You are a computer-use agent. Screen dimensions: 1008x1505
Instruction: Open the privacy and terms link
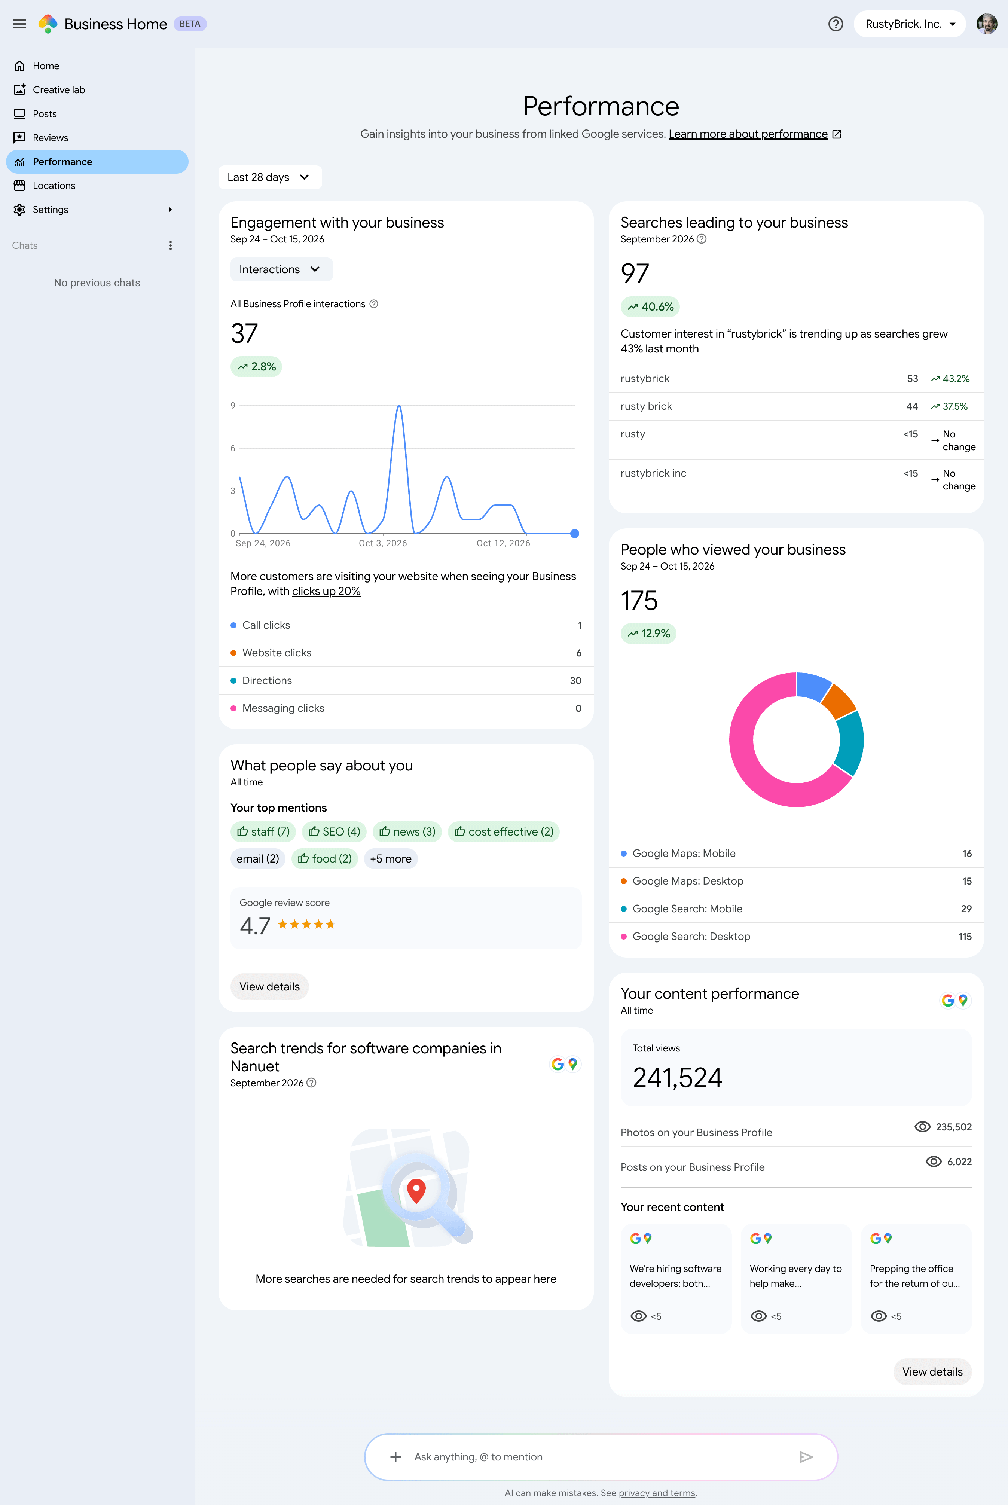pos(656,1493)
